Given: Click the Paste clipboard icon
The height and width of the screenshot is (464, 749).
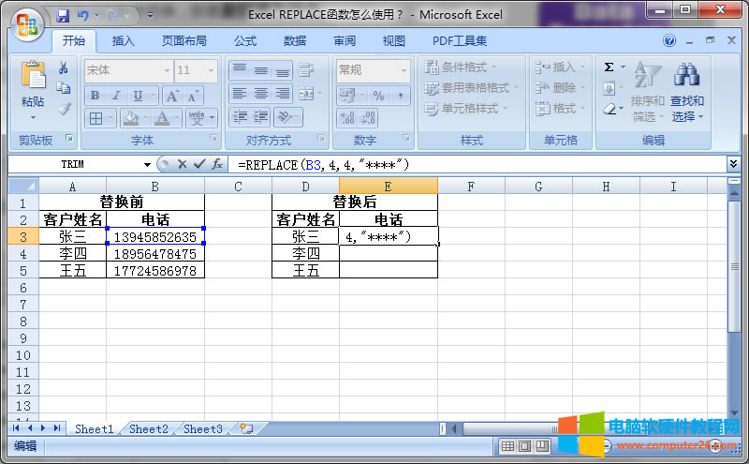Looking at the screenshot, I should coord(33,77).
